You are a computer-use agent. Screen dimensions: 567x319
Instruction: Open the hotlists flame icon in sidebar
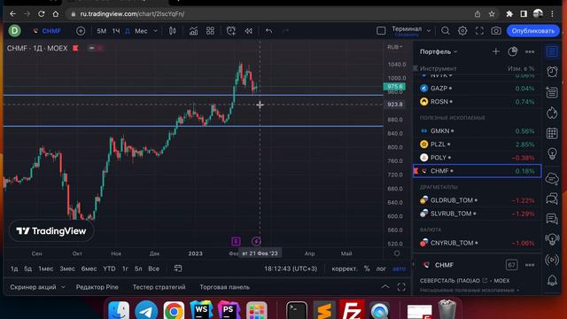552,113
